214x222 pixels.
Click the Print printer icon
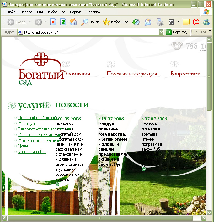click(x=160, y=22)
